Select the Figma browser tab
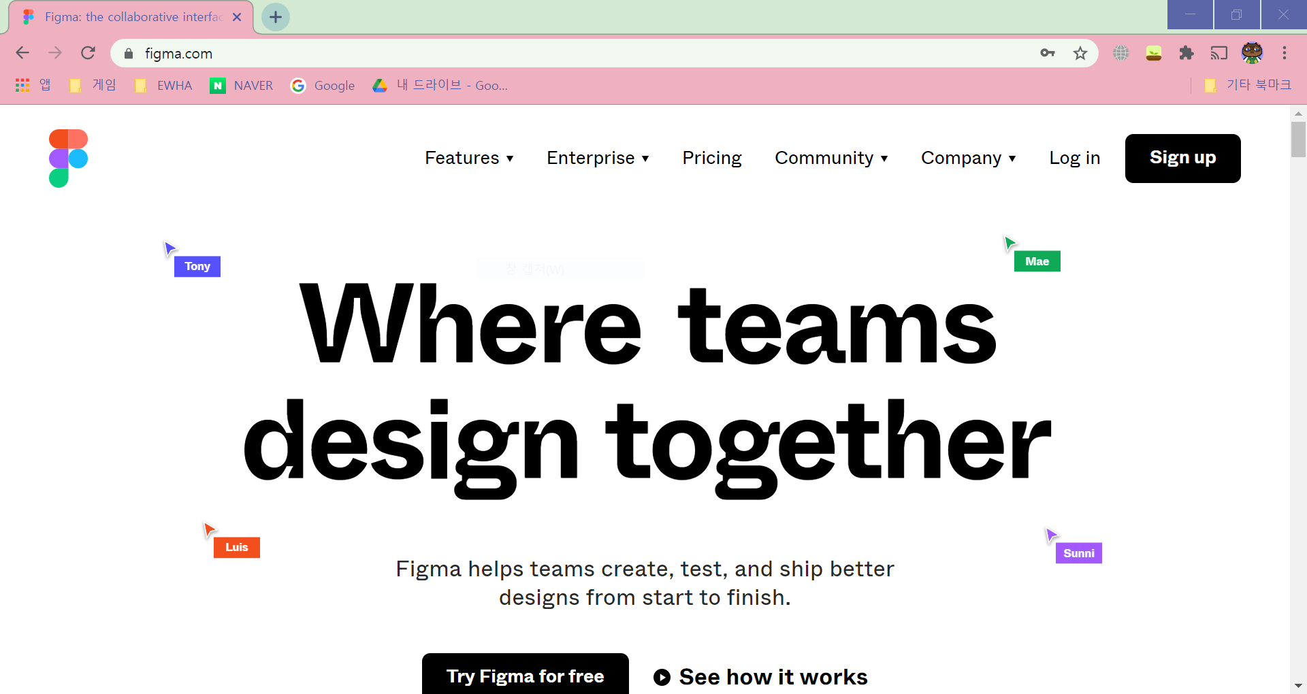 point(131,17)
